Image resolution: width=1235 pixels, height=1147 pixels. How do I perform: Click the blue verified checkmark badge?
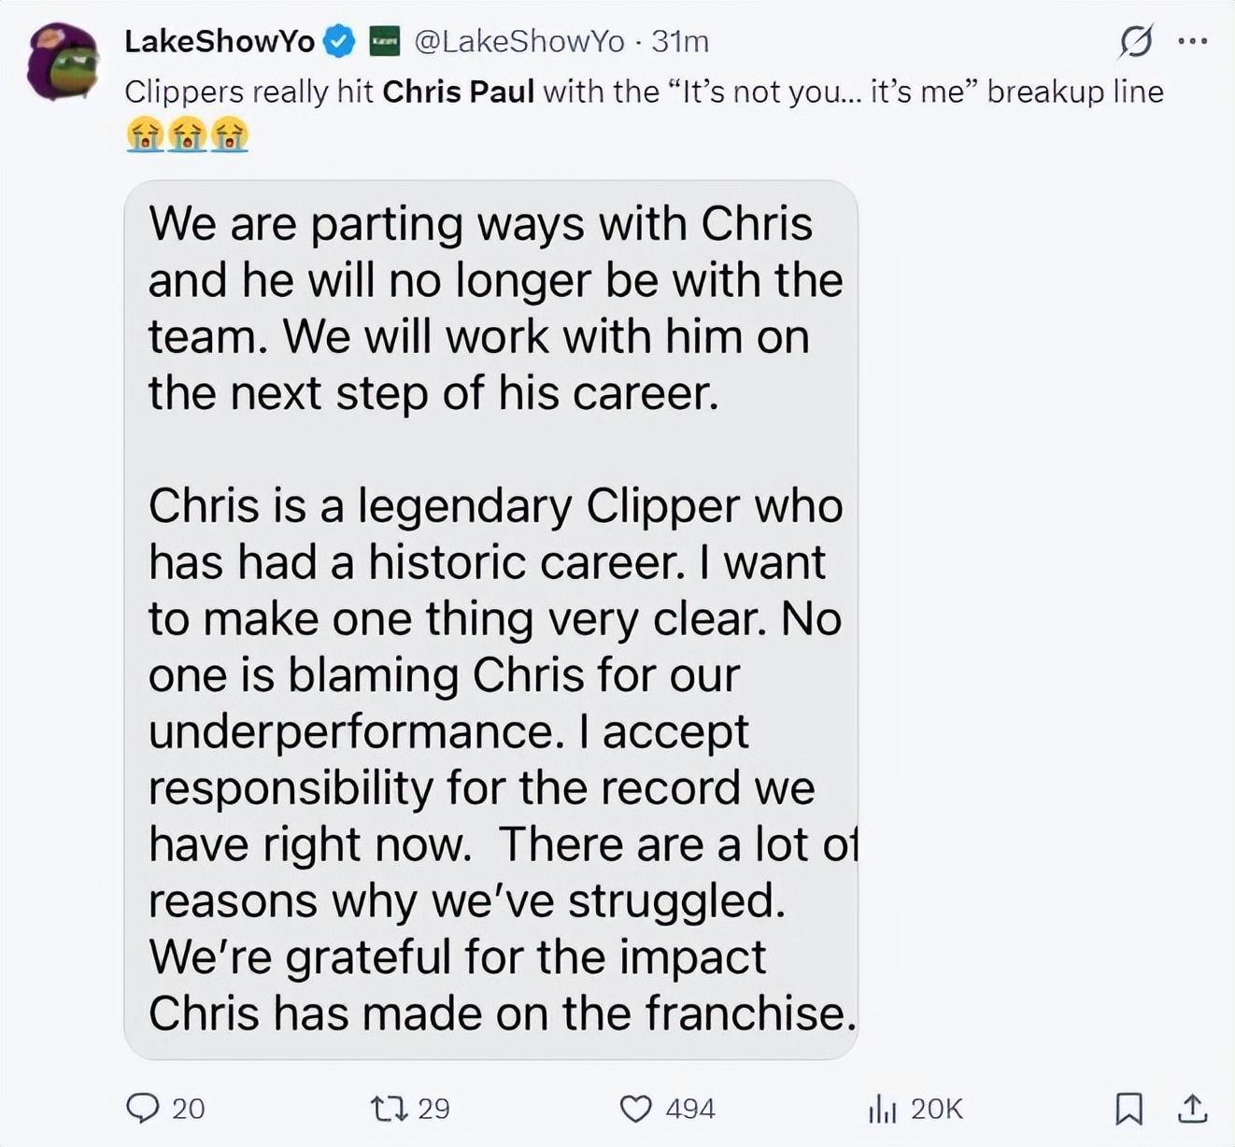pos(339,41)
